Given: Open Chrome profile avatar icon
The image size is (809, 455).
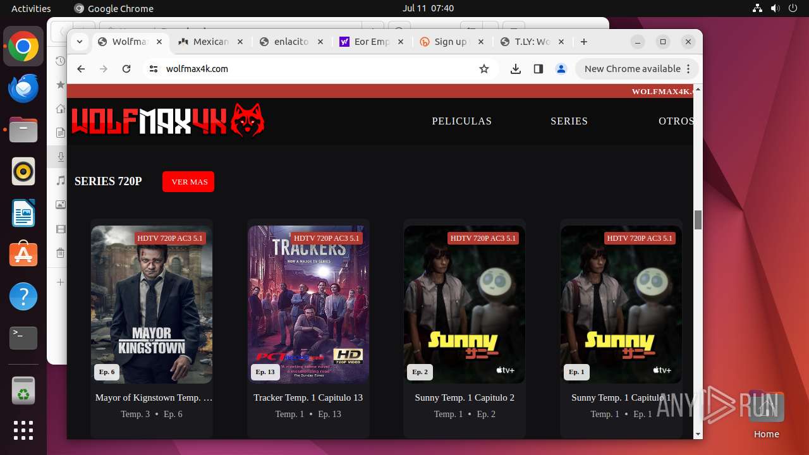Looking at the screenshot, I should [561, 69].
